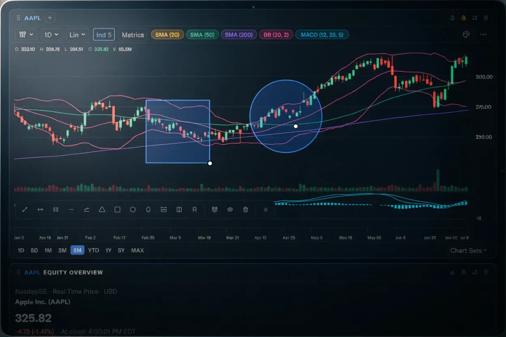Select the 6M time range tab
This screenshot has height=337, width=506.
[77, 250]
